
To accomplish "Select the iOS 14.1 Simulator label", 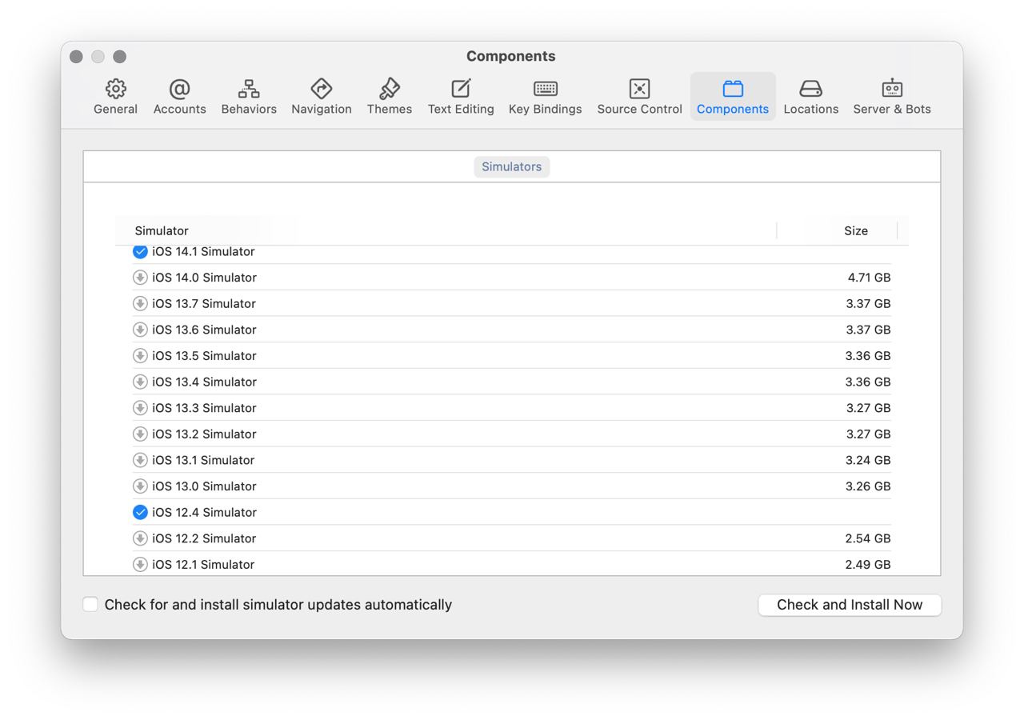I will tap(203, 251).
